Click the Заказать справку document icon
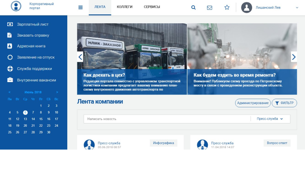The width and height of the screenshot is (305, 194). [10, 35]
